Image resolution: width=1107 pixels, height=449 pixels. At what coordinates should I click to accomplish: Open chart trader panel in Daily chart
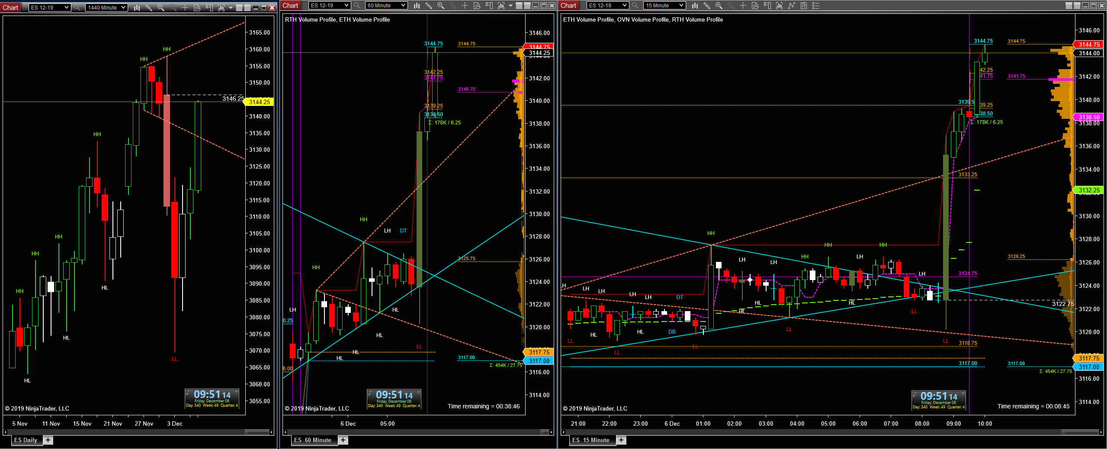(x=209, y=8)
